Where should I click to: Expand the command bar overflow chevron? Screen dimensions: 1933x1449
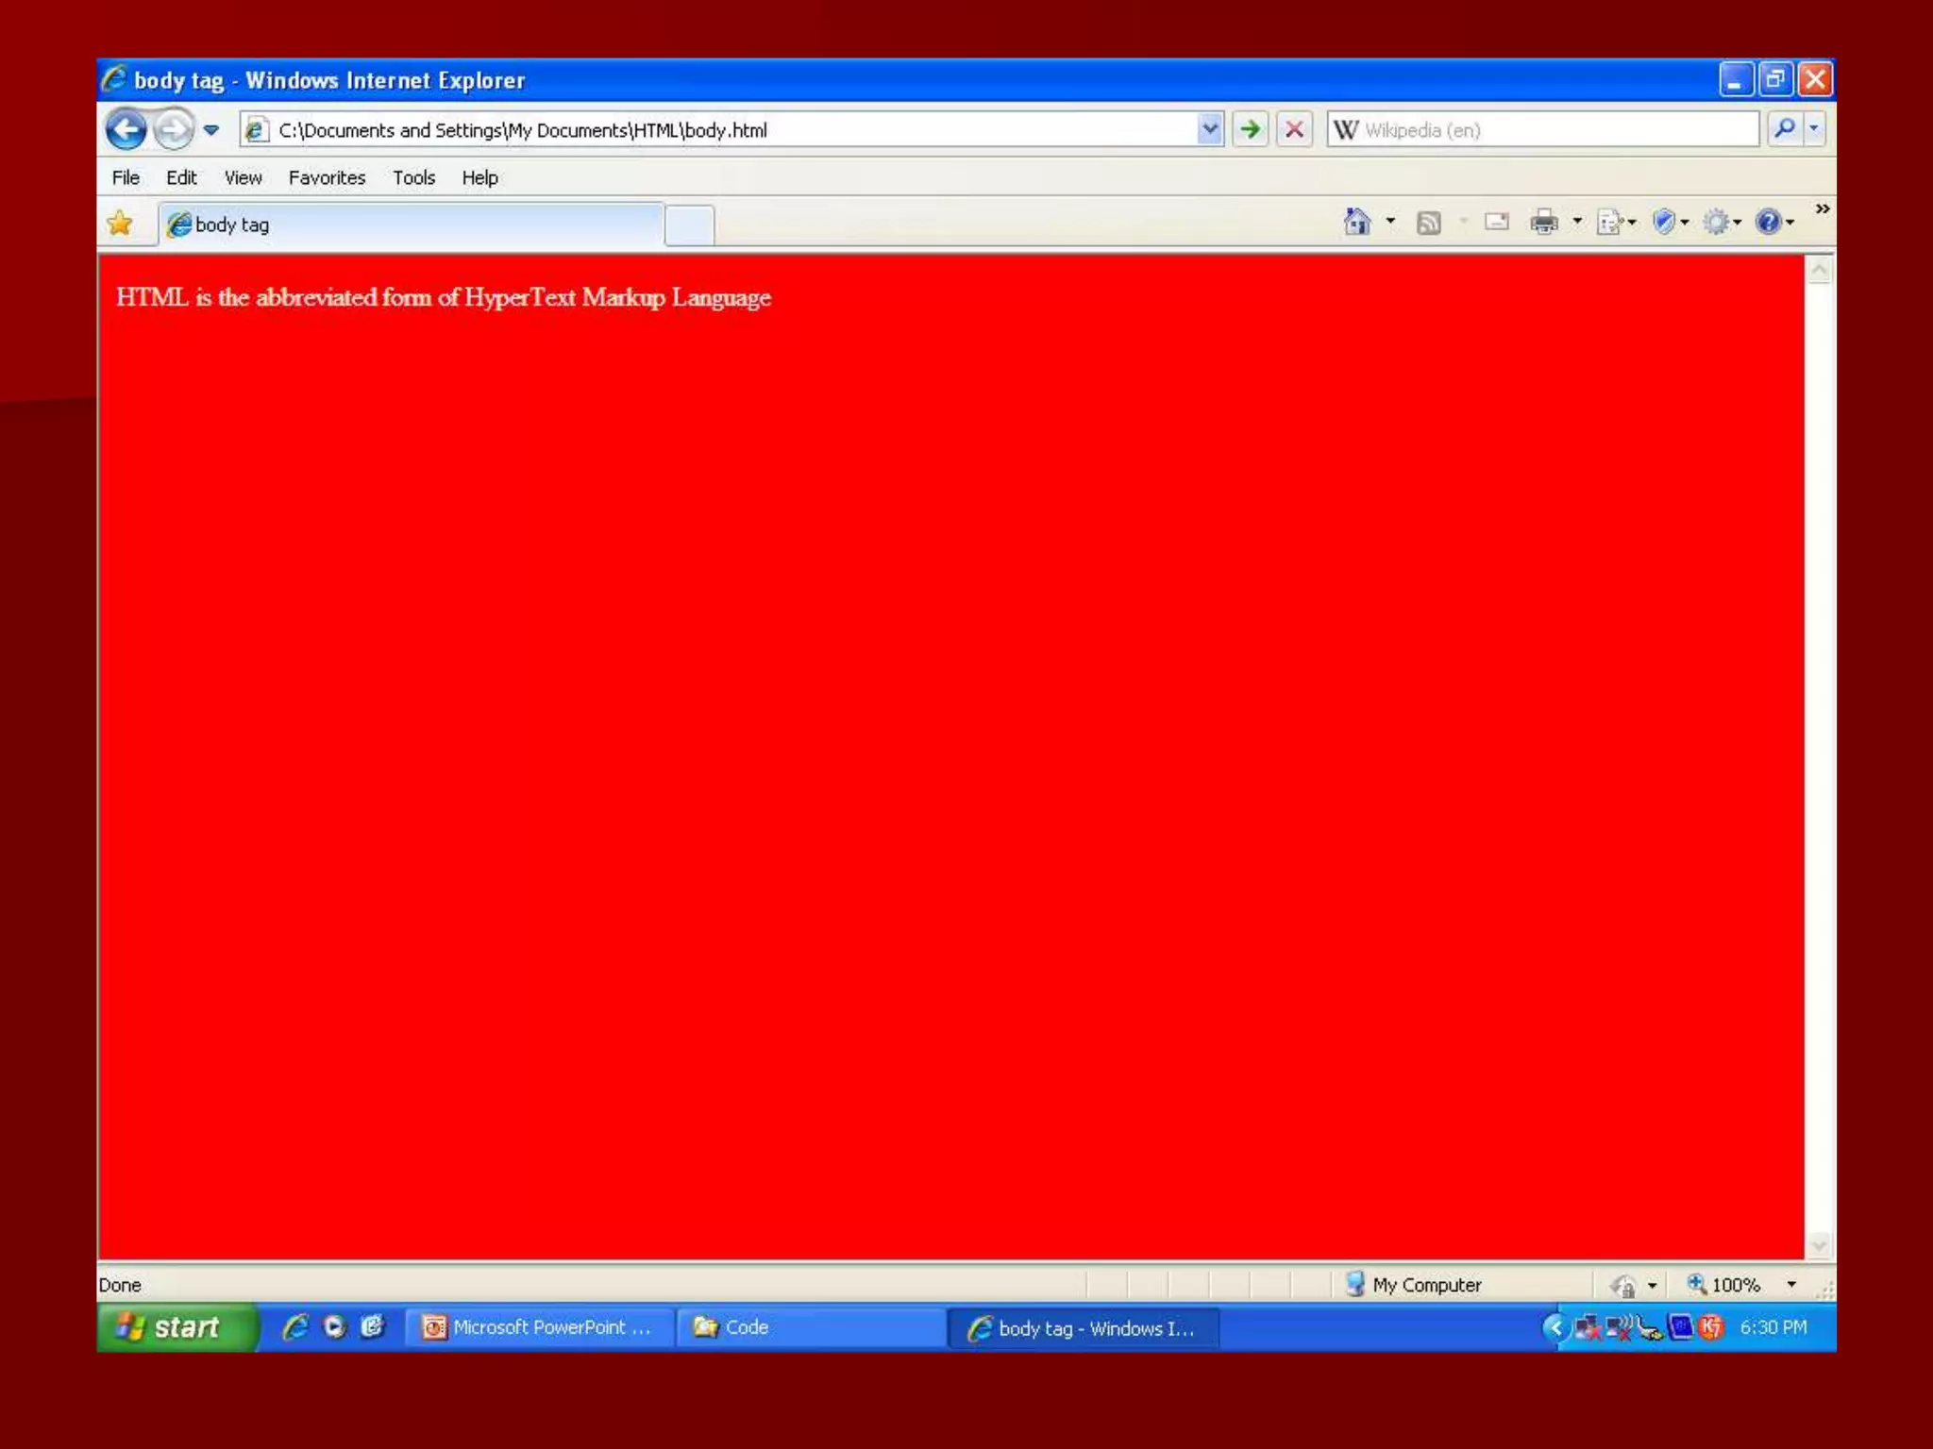point(1823,208)
